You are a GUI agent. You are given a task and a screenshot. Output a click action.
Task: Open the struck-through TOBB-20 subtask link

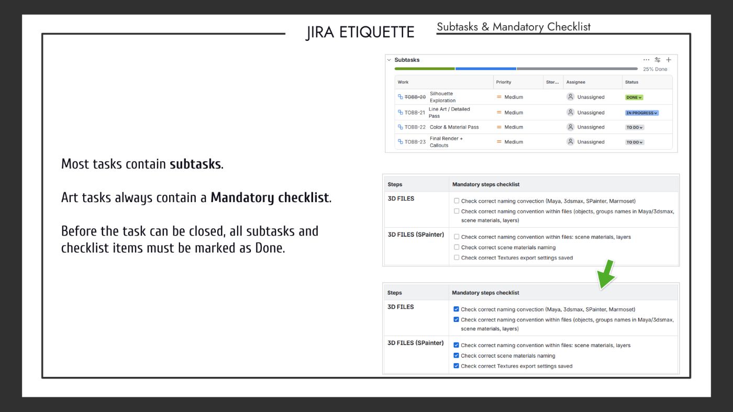point(415,97)
